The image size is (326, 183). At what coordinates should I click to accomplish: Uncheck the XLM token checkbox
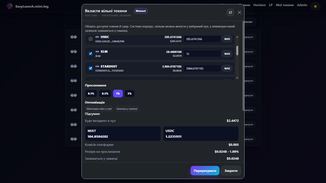click(x=90, y=54)
